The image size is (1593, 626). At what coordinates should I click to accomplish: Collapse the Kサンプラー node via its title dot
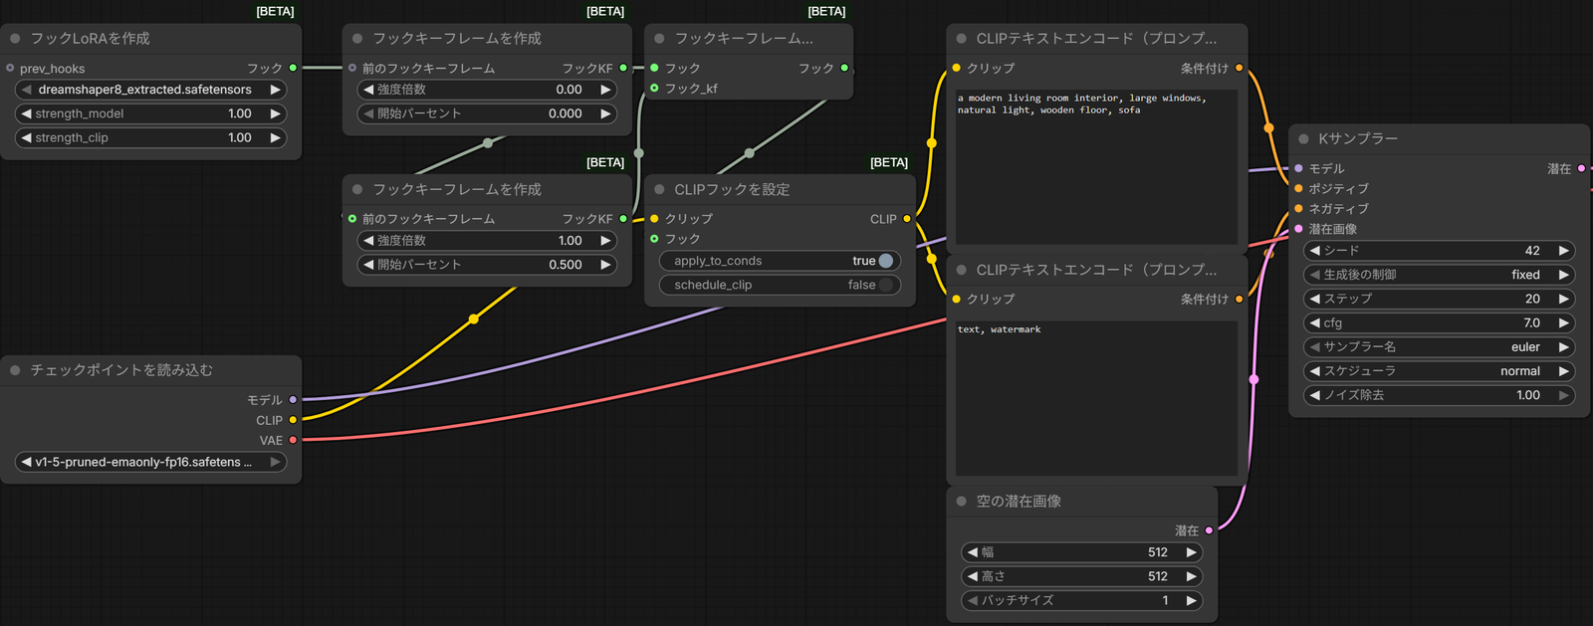click(1303, 138)
